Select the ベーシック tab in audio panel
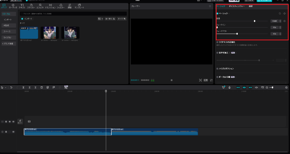This screenshot has height=154, width=290. pyautogui.click(x=221, y=6)
